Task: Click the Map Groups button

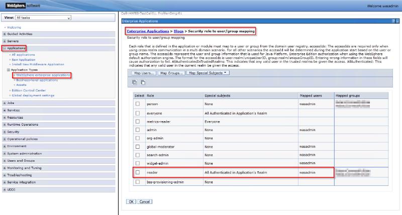Action: click(x=171, y=73)
